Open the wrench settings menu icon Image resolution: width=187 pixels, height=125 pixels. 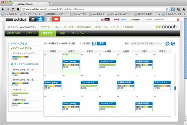coord(184,9)
